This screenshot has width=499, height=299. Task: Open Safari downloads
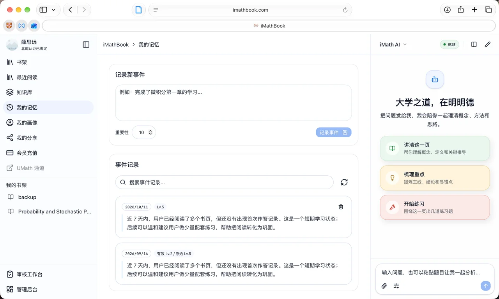pos(447,10)
